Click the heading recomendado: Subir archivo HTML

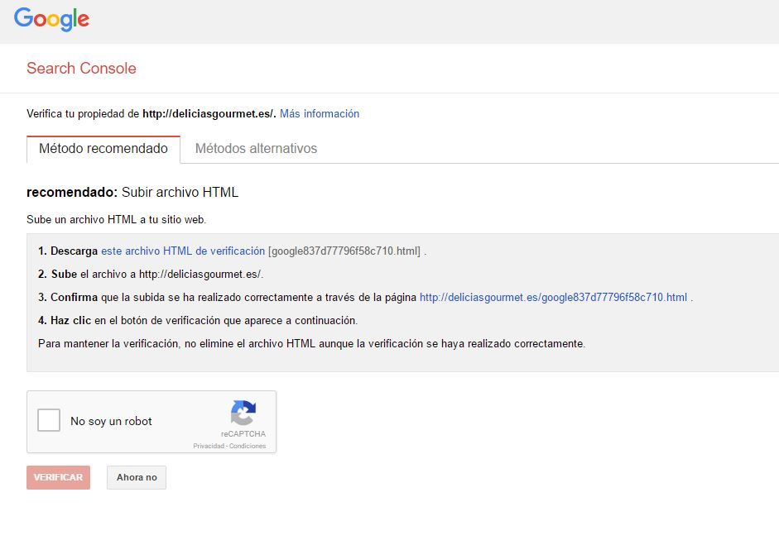click(132, 192)
